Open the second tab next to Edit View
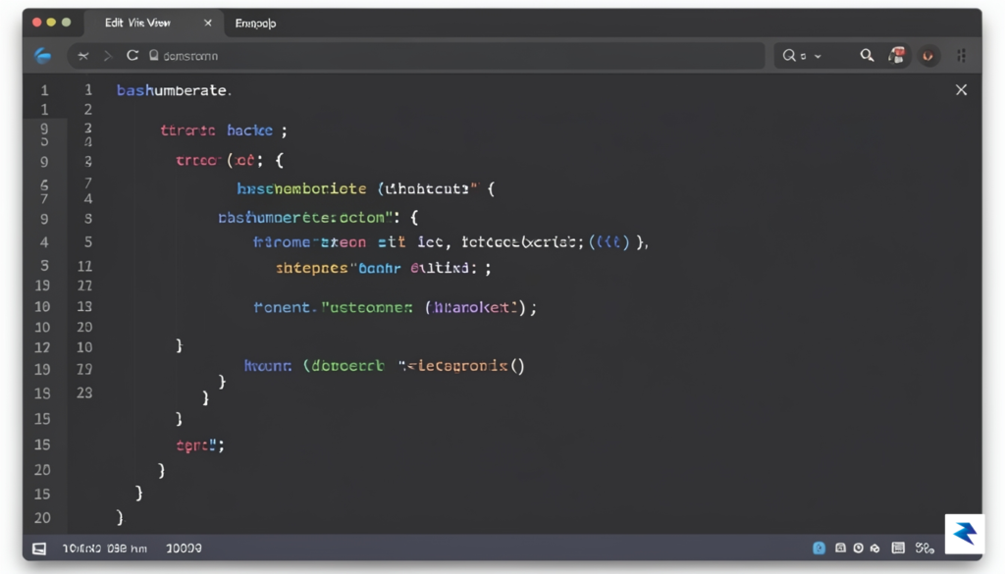The width and height of the screenshot is (1005, 574). tap(255, 24)
